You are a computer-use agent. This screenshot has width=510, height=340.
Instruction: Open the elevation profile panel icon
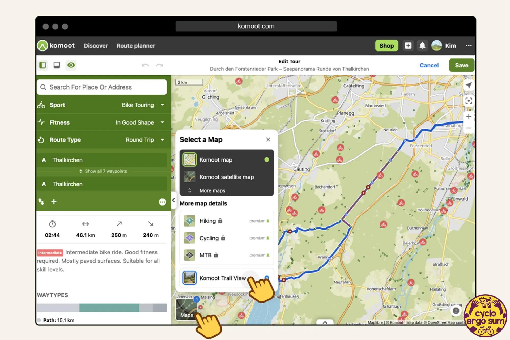point(57,65)
